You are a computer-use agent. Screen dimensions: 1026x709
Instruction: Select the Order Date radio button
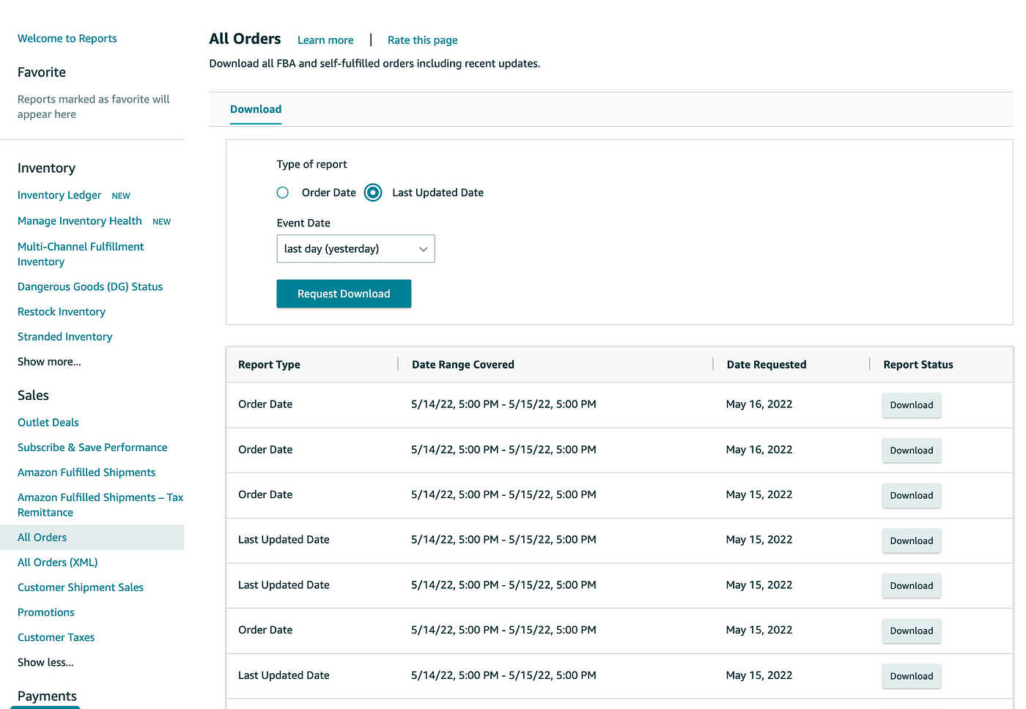(283, 193)
